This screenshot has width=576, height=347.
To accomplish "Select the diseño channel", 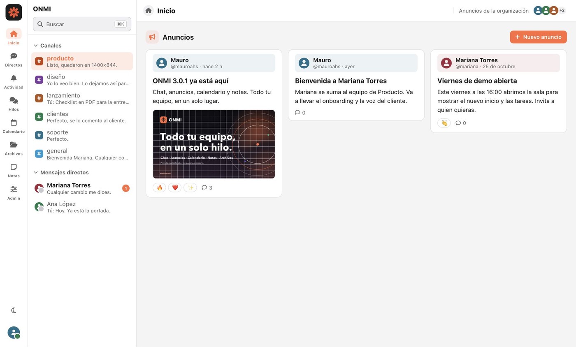I will point(82,80).
